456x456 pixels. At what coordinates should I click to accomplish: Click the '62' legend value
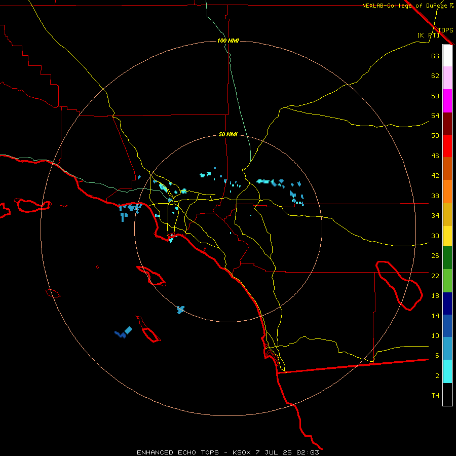tap(435, 76)
